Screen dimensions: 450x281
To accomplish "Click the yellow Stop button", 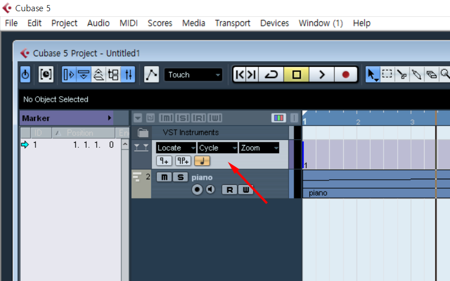I will tap(296, 75).
